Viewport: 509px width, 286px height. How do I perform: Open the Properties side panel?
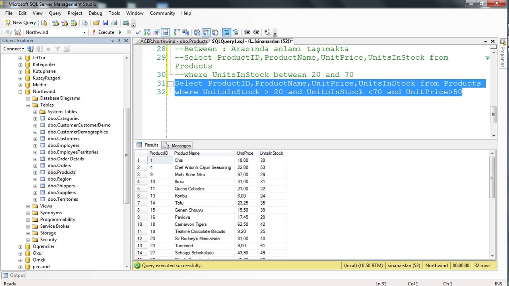(503, 53)
